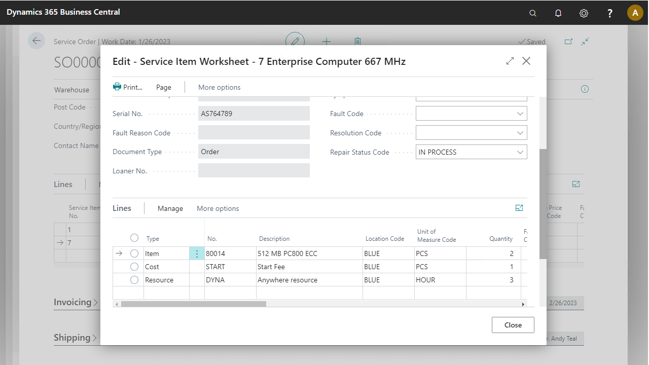Open the Fault Code dropdown
649x365 pixels.
(x=520, y=114)
